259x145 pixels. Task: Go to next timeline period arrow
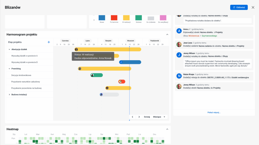pos(139,117)
